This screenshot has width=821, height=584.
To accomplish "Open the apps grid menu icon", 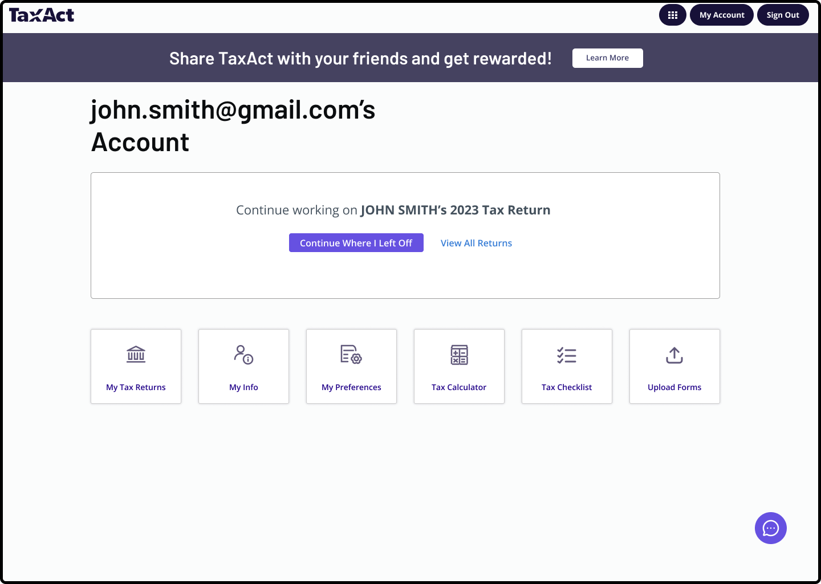I will click(672, 15).
